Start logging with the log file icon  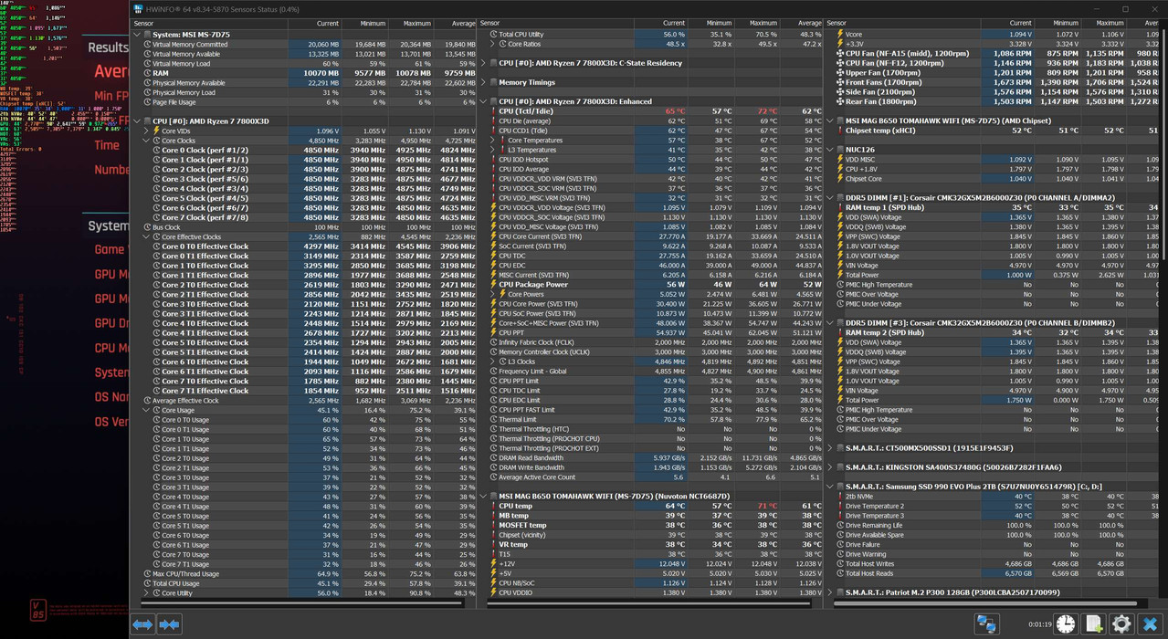[x=1093, y=624]
